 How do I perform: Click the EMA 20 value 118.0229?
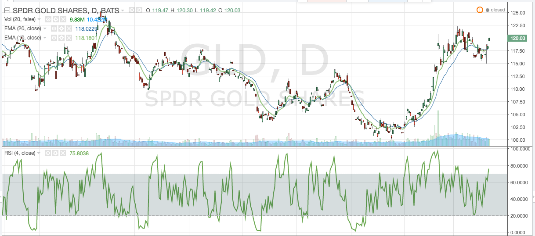(x=86, y=29)
